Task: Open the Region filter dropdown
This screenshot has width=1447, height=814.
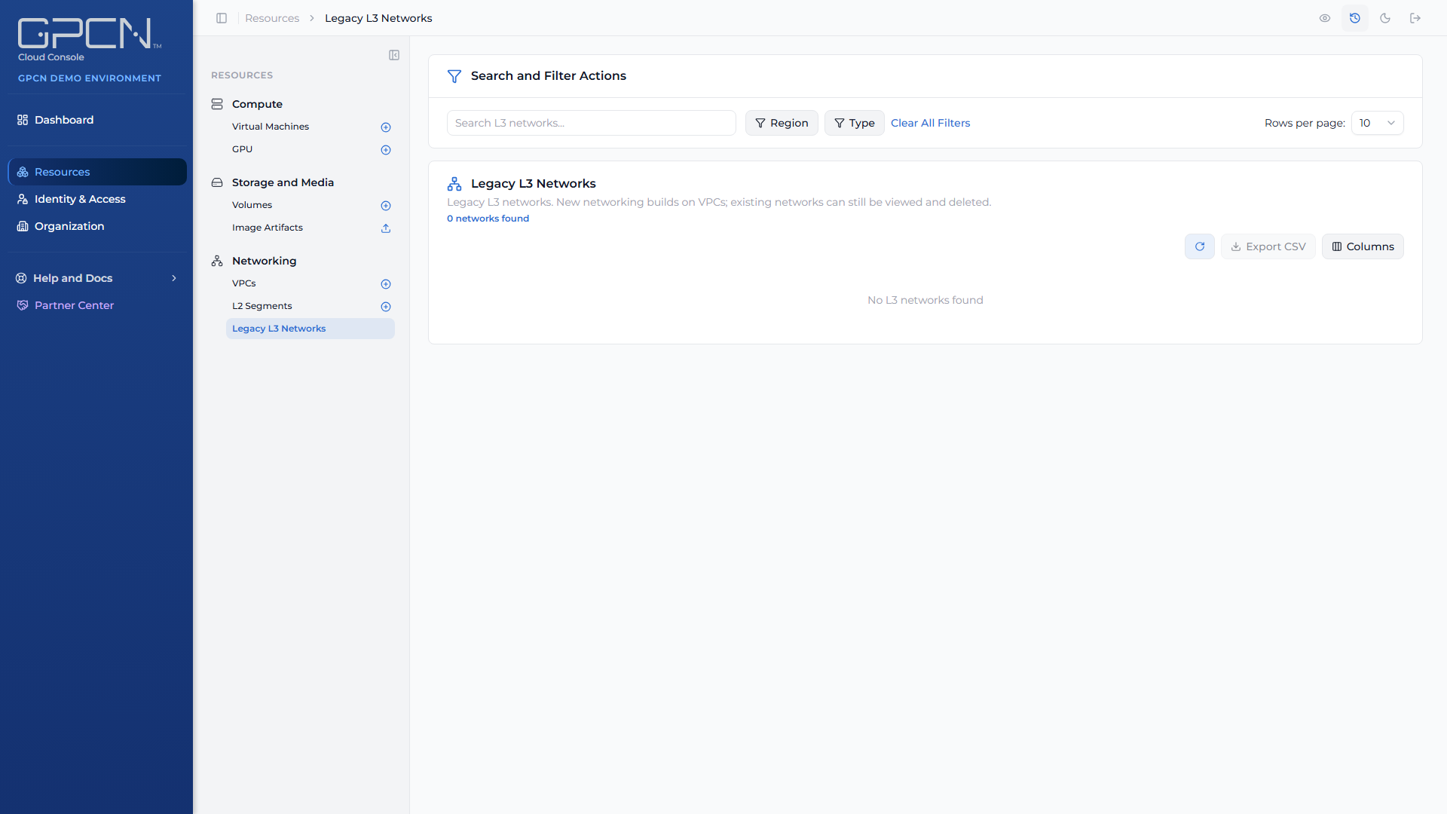Action: [x=782, y=123]
